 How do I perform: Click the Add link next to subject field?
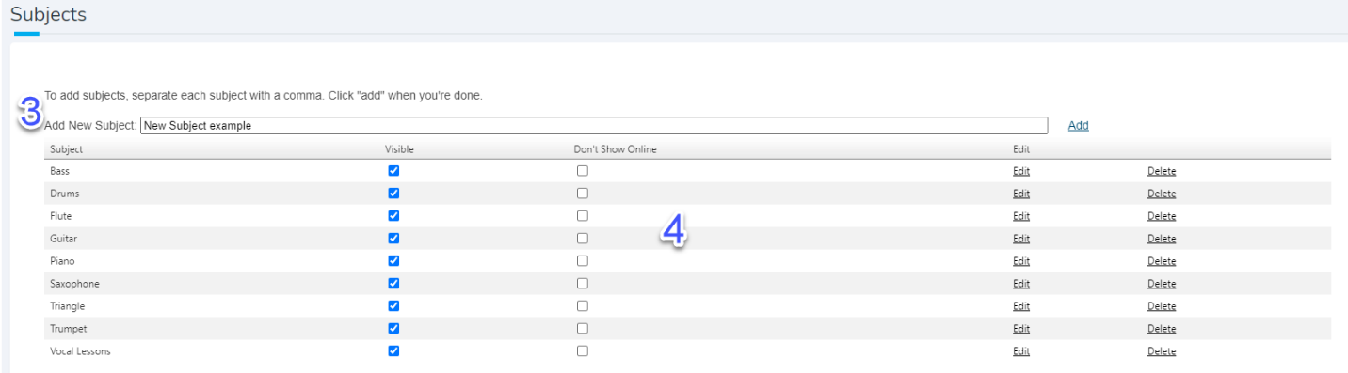pyautogui.click(x=1078, y=125)
